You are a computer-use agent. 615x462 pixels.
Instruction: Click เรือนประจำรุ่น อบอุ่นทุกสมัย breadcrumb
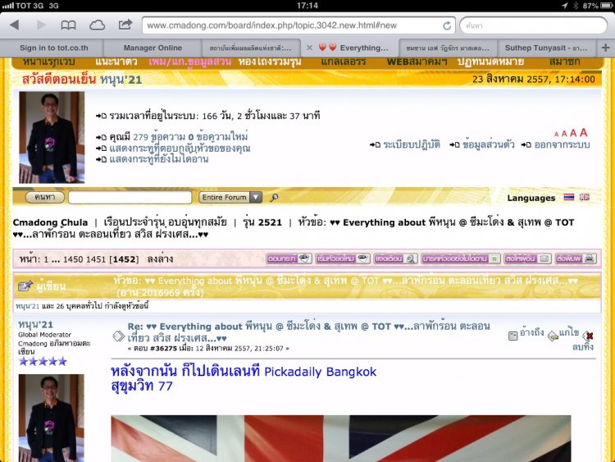tap(165, 222)
